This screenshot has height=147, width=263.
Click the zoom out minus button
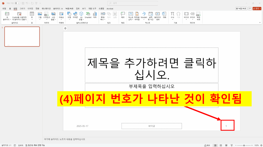click(x=236, y=145)
